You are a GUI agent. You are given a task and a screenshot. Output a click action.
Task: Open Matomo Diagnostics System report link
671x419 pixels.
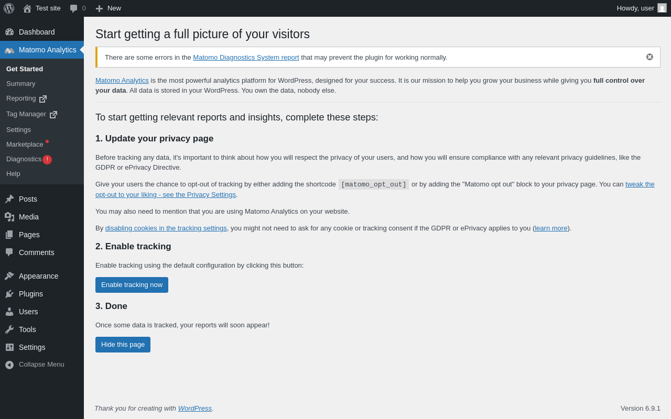(246, 58)
